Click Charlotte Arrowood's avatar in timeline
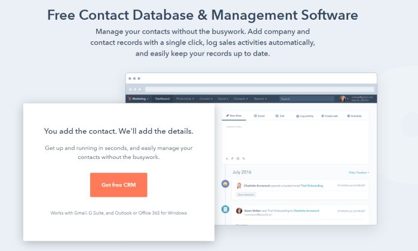This screenshot has height=251, width=418. 239,186
